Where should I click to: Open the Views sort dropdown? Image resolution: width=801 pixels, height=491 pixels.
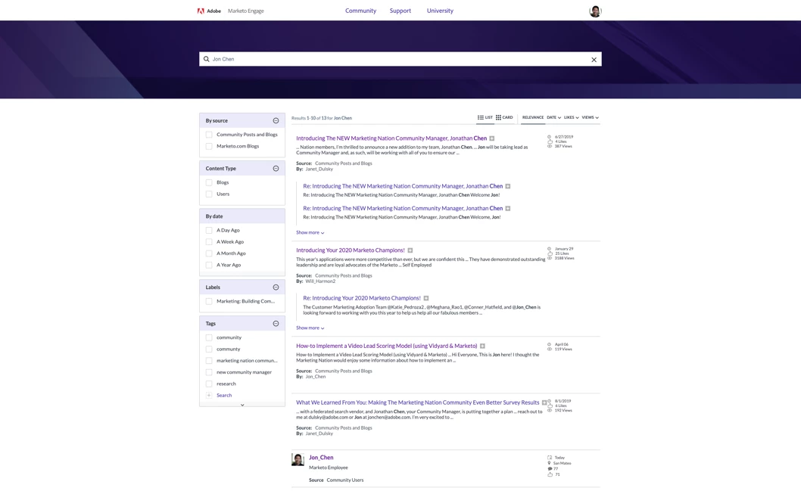590,117
